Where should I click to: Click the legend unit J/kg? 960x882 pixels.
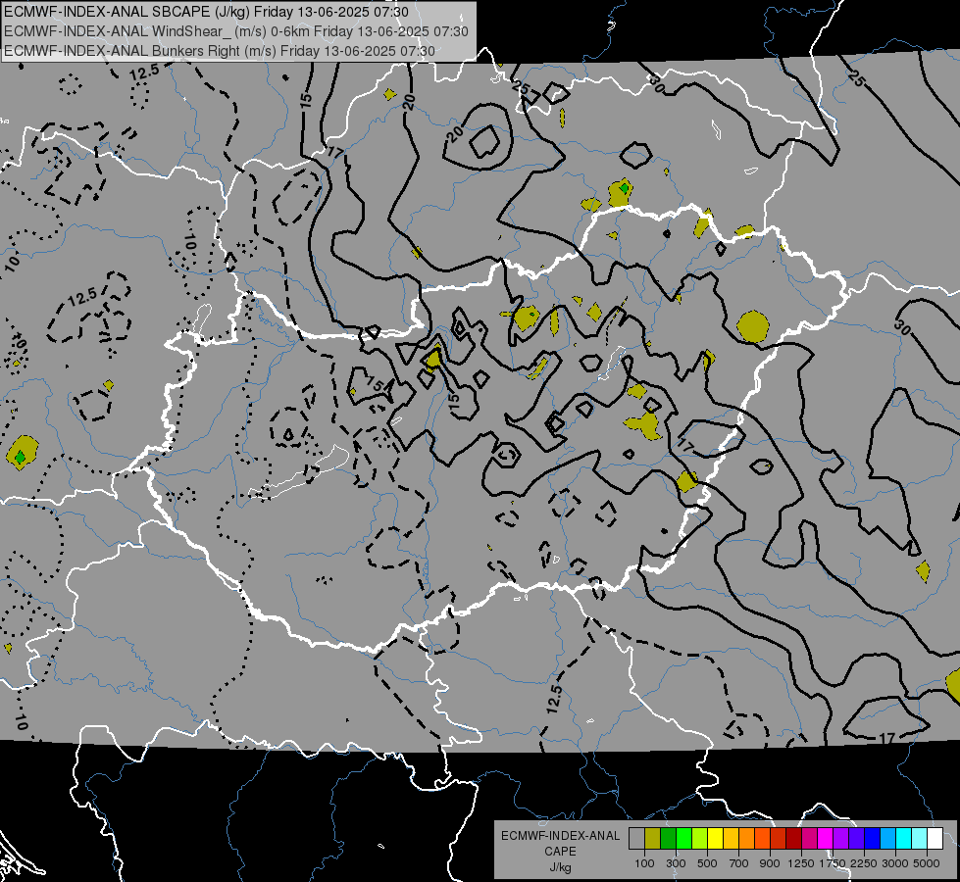click(560, 867)
